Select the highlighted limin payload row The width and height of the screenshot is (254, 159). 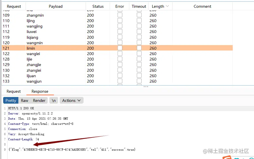tap(117, 48)
